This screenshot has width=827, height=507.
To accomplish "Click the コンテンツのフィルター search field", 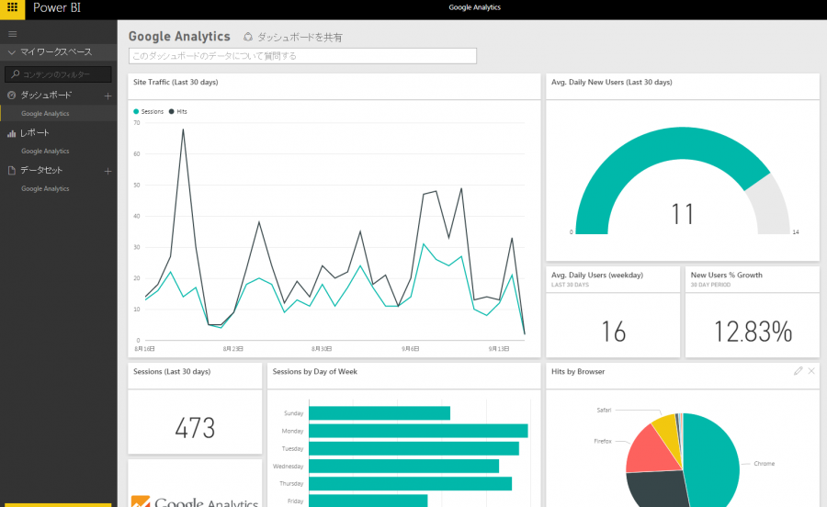I will pyautogui.click(x=58, y=74).
